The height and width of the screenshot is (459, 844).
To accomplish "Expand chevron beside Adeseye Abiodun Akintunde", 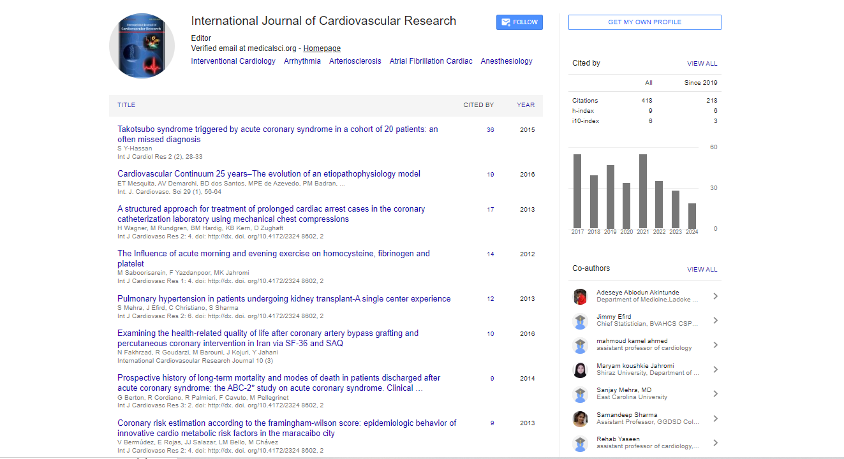I will tap(715, 296).
